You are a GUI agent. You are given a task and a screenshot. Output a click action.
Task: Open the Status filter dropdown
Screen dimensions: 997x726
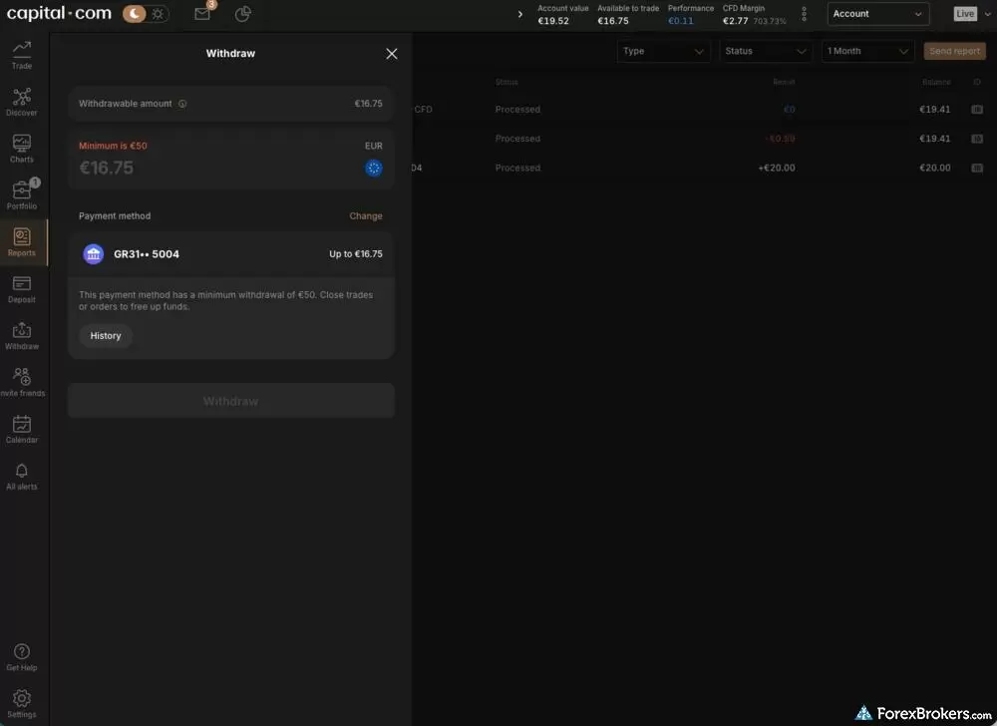pos(766,51)
